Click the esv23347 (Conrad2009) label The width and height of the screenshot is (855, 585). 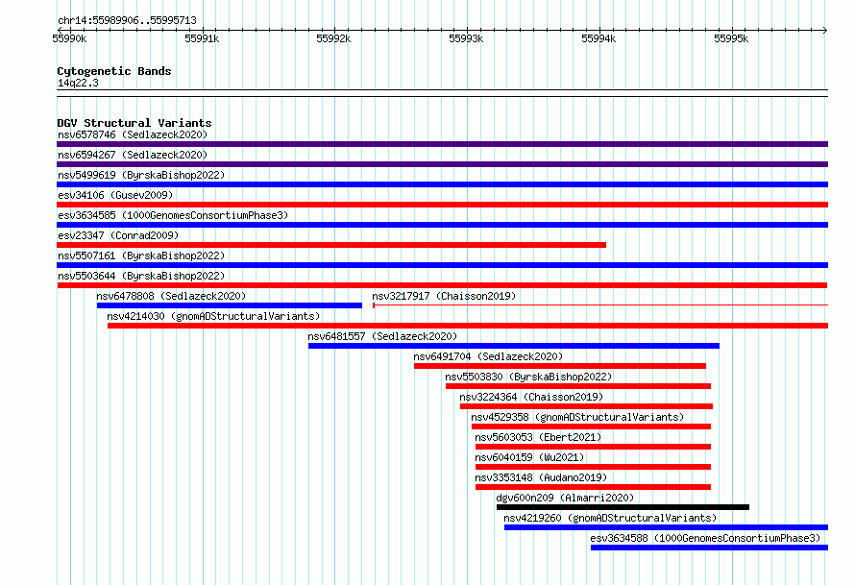(118, 235)
